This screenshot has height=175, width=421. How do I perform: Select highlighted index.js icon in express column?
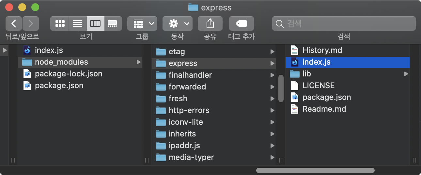tap(295, 62)
